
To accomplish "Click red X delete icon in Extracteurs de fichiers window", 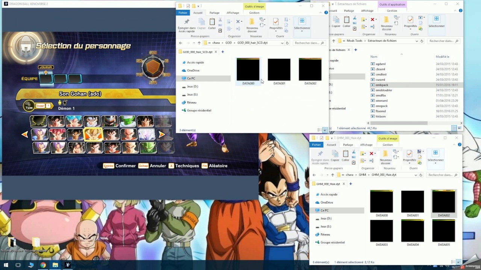I will pyautogui.click(x=372, y=19).
